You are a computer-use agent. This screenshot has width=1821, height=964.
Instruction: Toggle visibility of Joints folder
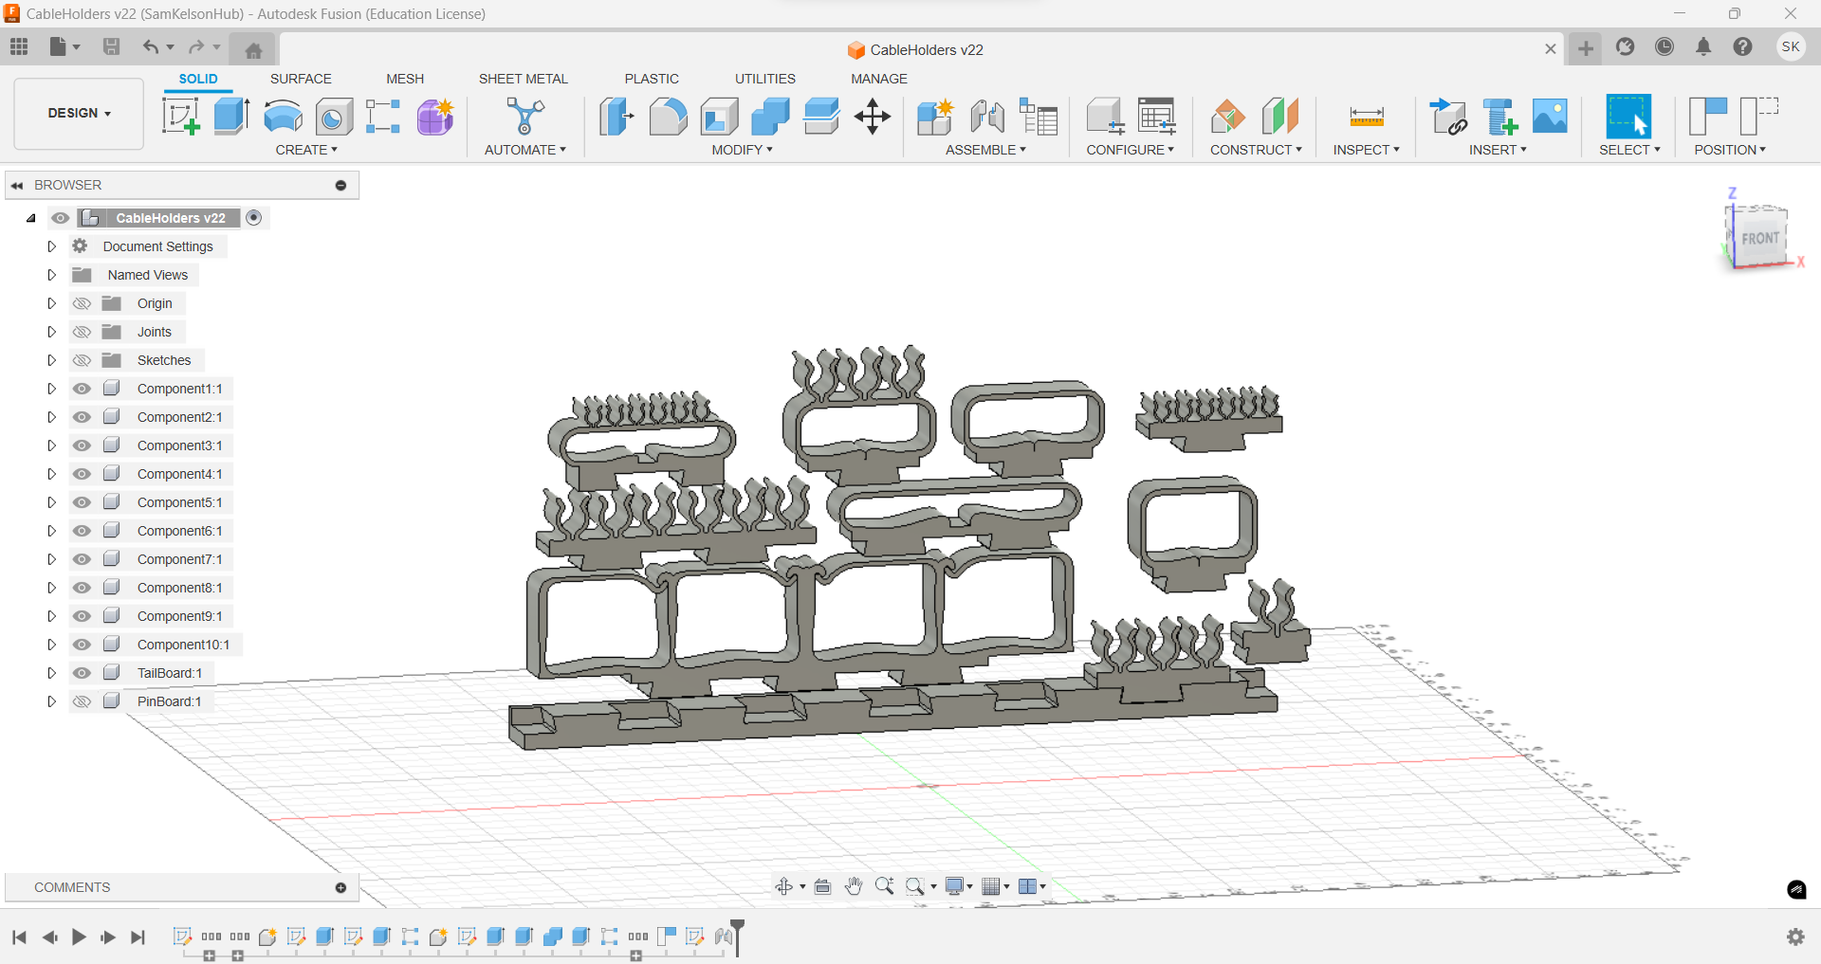point(83,332)
